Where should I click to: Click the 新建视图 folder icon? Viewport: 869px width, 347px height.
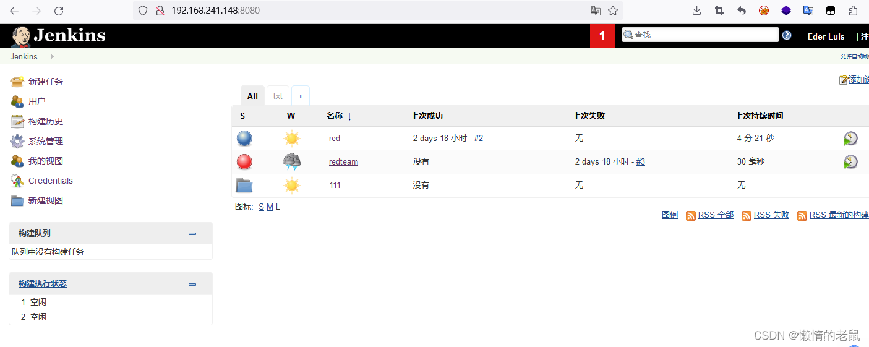click(17, 200)
